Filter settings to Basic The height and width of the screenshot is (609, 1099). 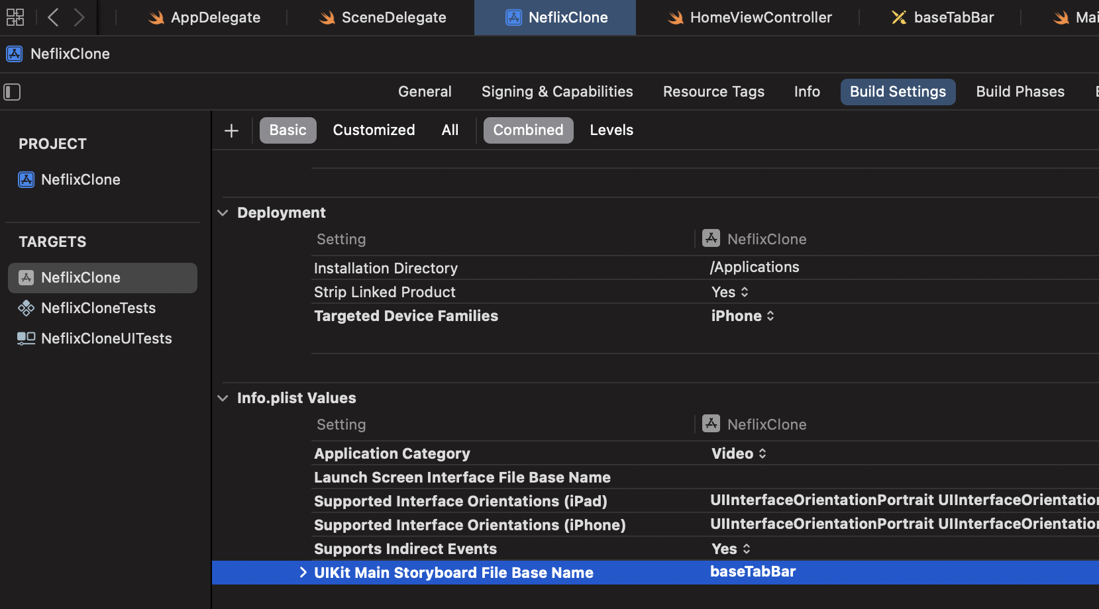point(288,130)
